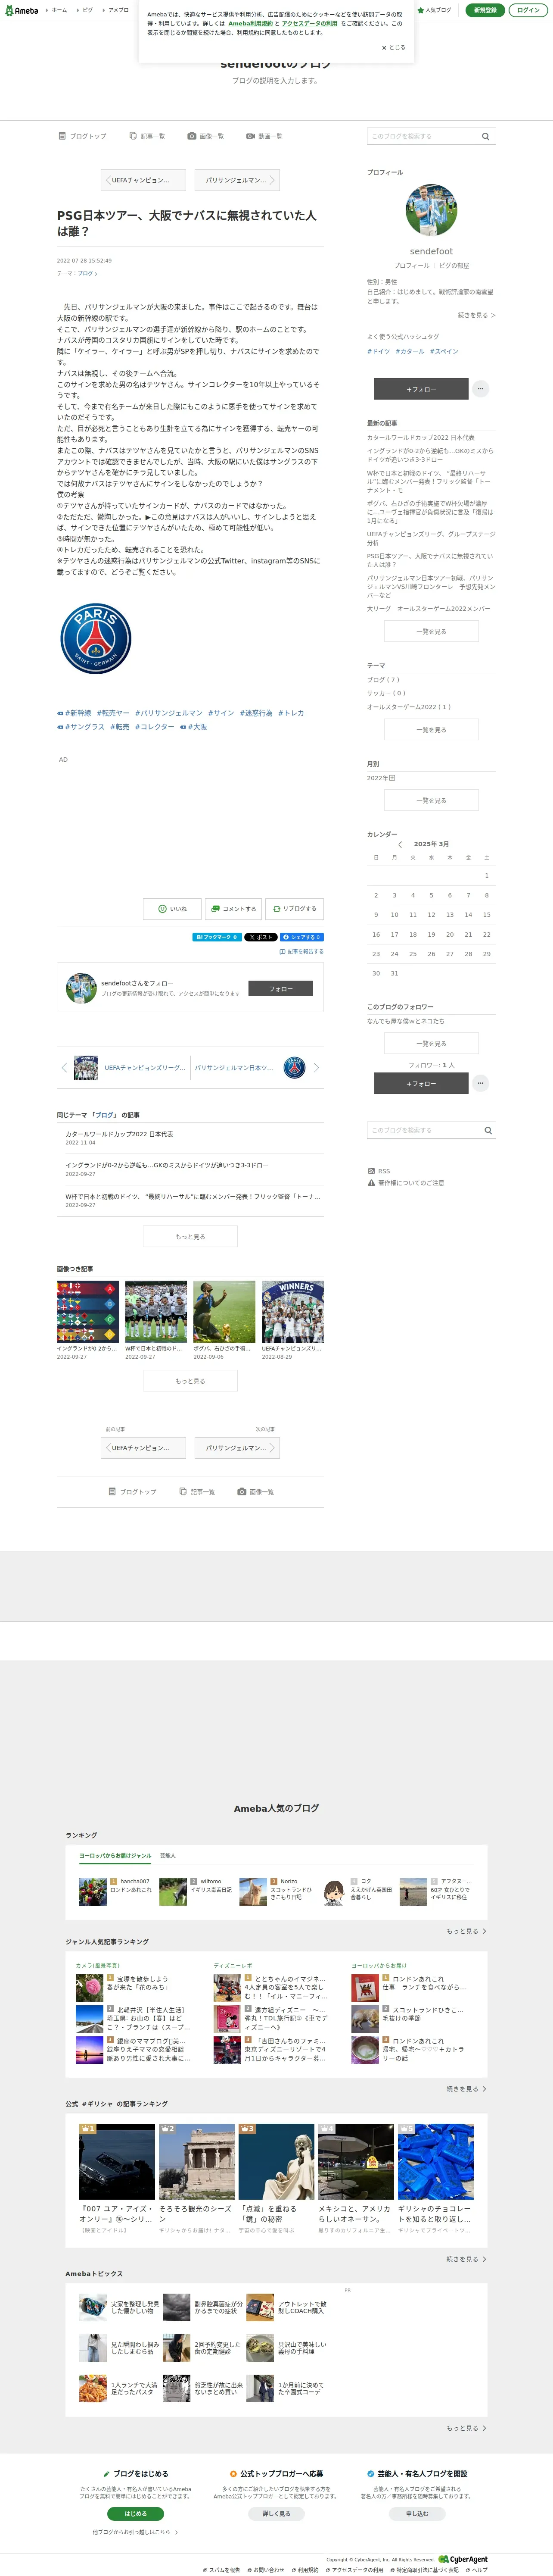Expand '一覧を見る' under 最新の記事
Screen dimensions: 553x2576
coord(431,632)
